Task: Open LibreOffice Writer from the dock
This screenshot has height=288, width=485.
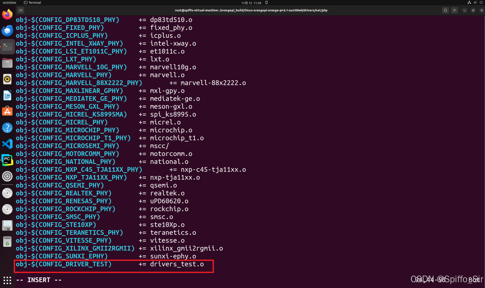Action: coord(7,95)
